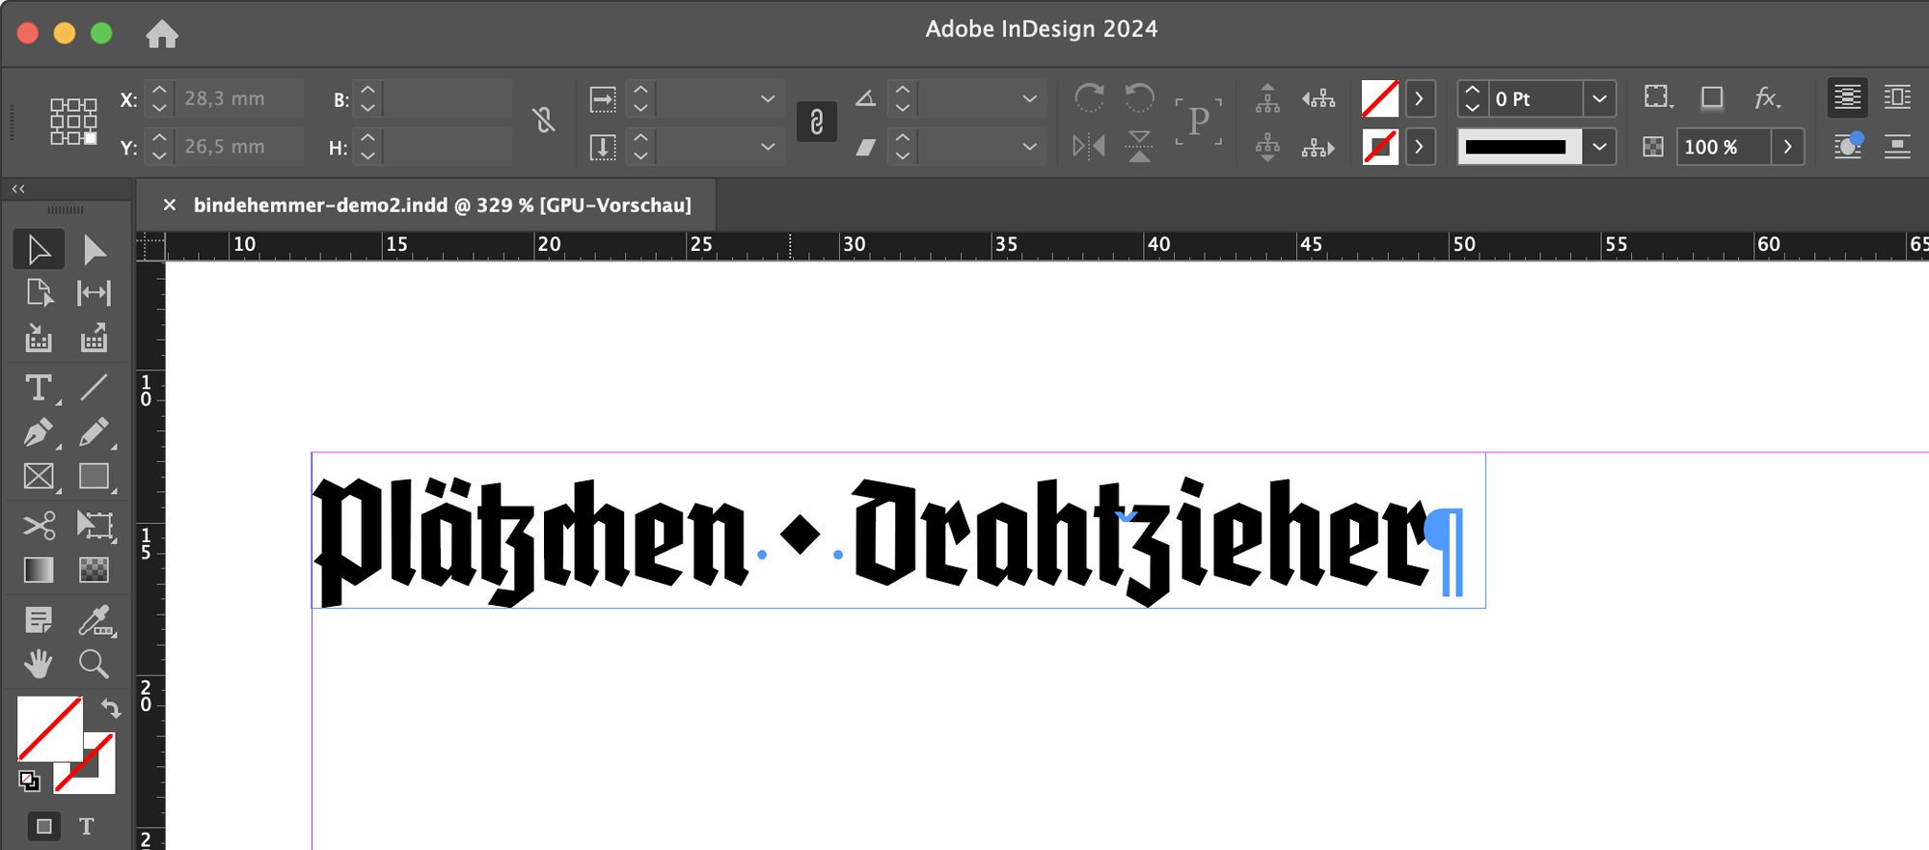Select the Zoom tool
The image size is (1929, 850).
(x=95, y=664)
